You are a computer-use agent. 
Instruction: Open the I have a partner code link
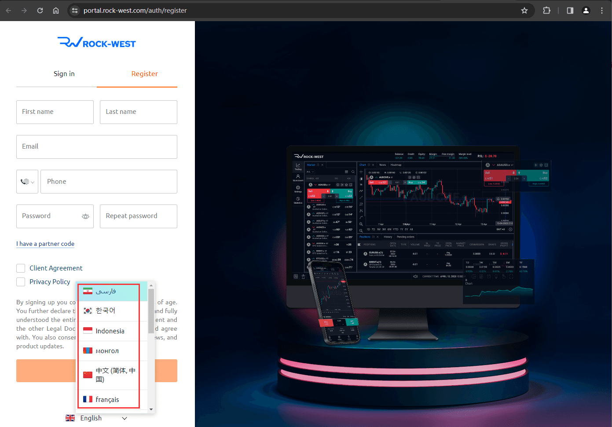45,244
